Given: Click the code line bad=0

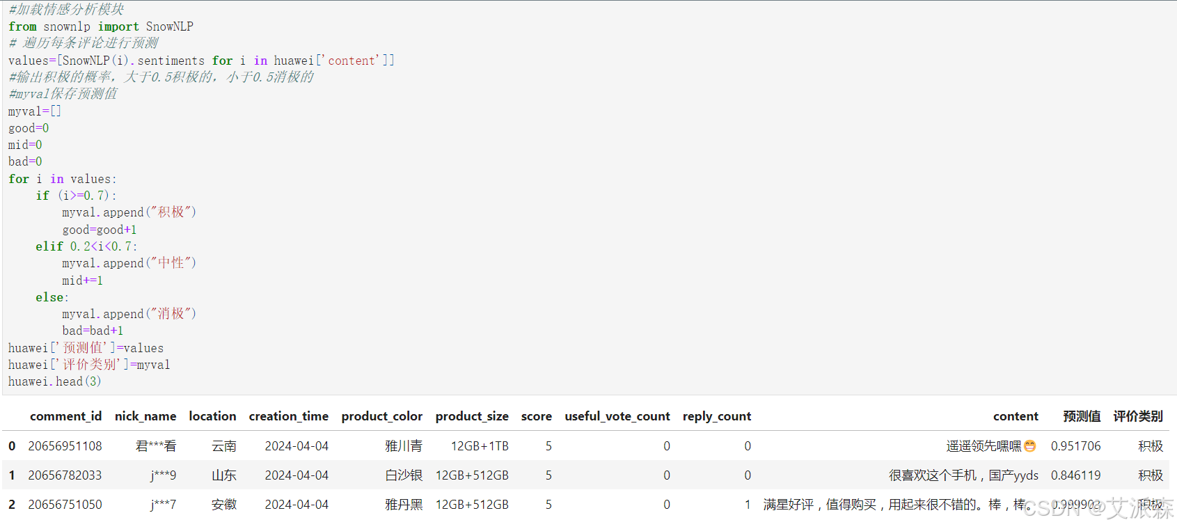Looking at the screenshot, I should coord(25,161).
